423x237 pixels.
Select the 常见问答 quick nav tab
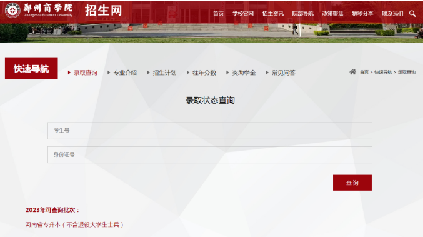[283, 73]
